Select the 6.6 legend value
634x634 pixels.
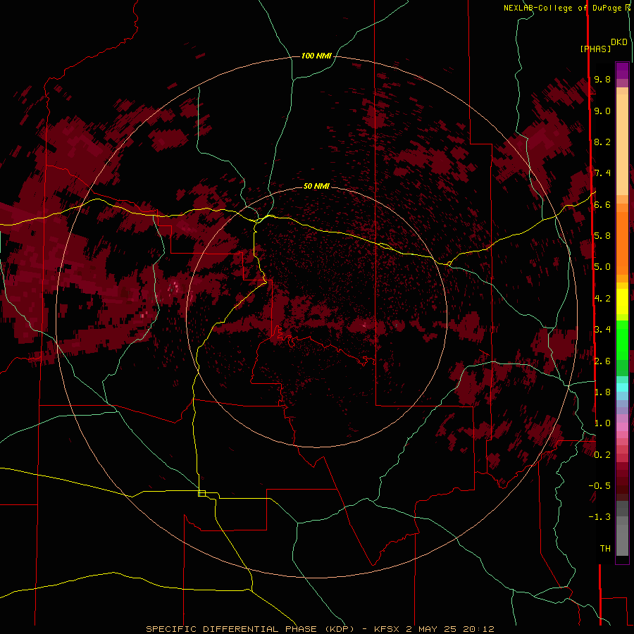pos(602,204)
